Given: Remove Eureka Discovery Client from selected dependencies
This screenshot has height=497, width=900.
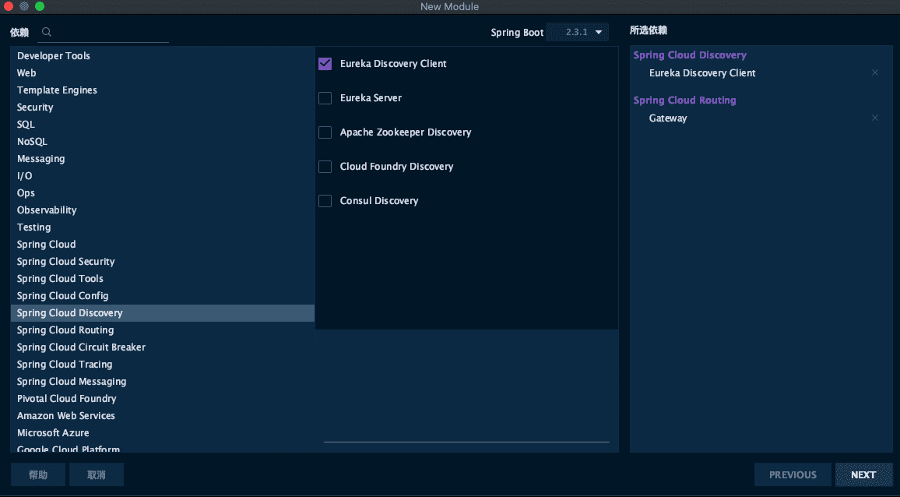Looking at the screenshot, I should click(x=875, y=72).
